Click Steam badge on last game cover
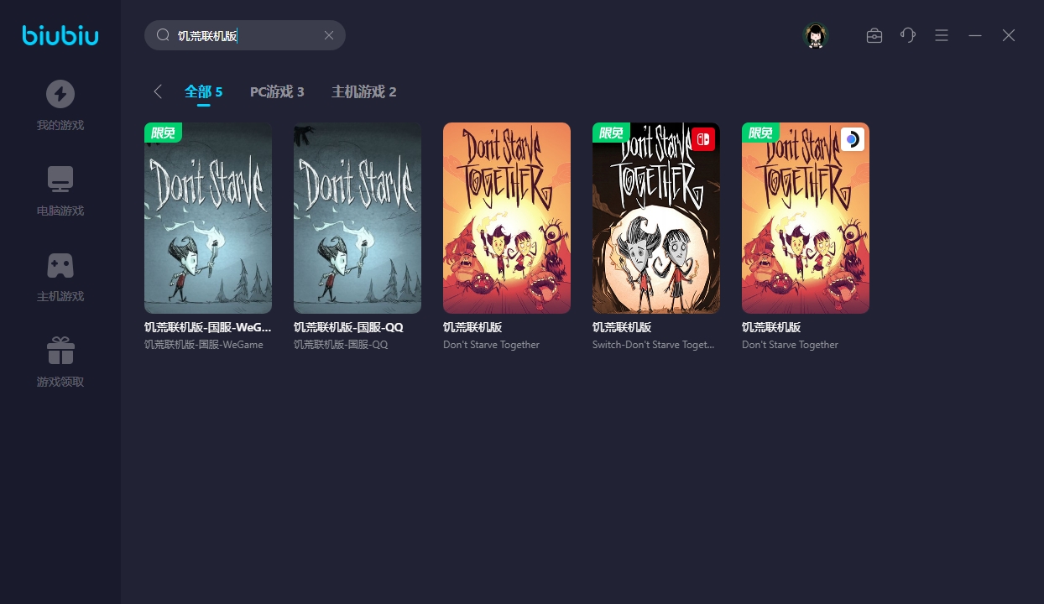This screenshot has height=604, width=1044. 853,139
